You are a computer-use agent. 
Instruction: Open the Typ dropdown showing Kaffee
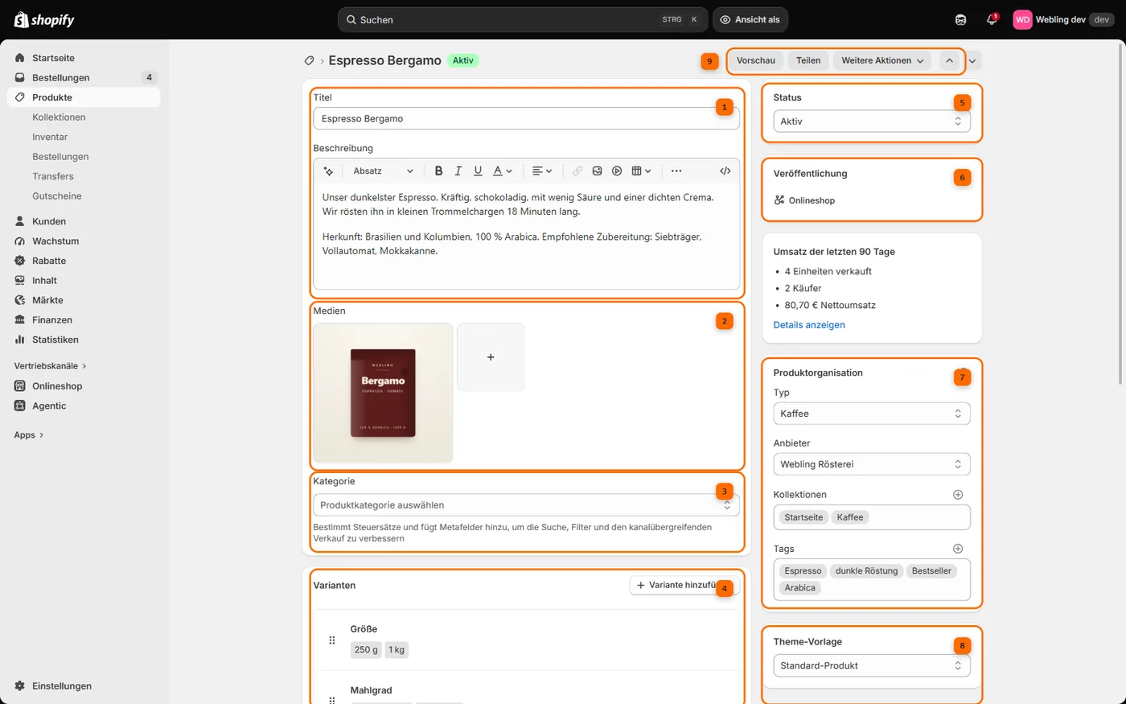(872, 414)
